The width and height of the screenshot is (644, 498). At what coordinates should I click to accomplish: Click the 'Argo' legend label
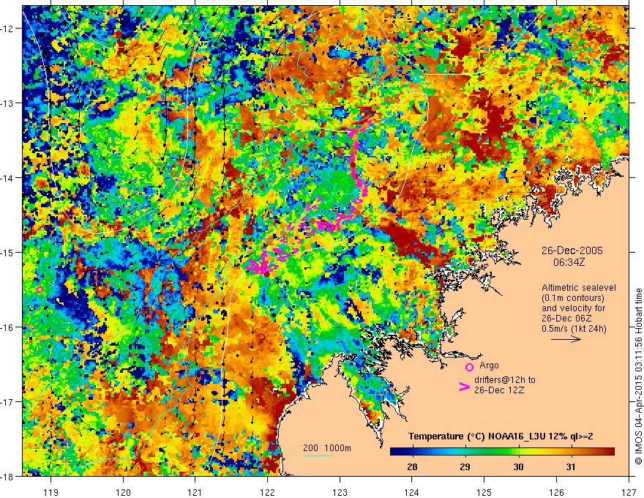489,365
